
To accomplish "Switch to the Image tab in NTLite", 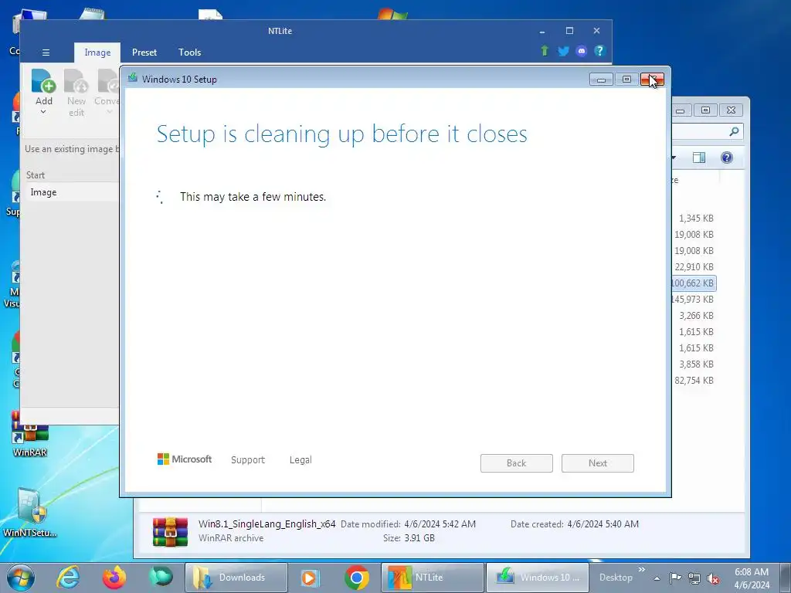I will (97, 53).
